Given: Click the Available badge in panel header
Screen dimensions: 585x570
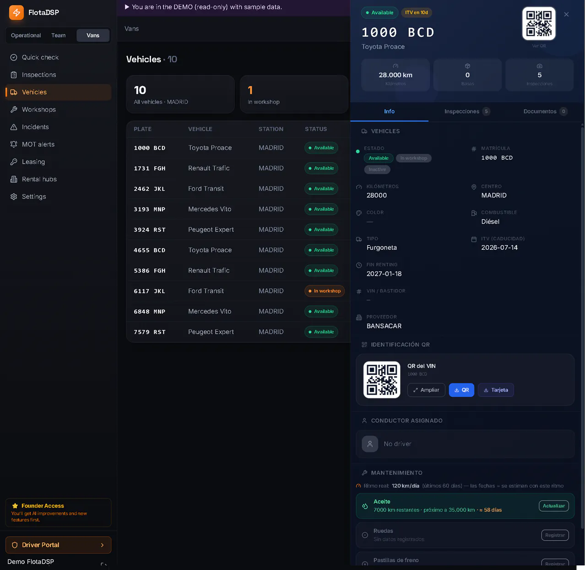Looking at the screenshot, I should pos(379,13).
